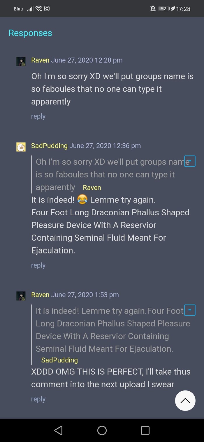Tap the quoted author name SadPudding
Screen dimensions: 204x442
pos(59,360)
